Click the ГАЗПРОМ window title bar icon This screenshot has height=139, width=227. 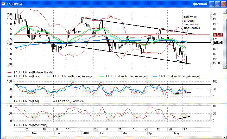tap(3, 4)
